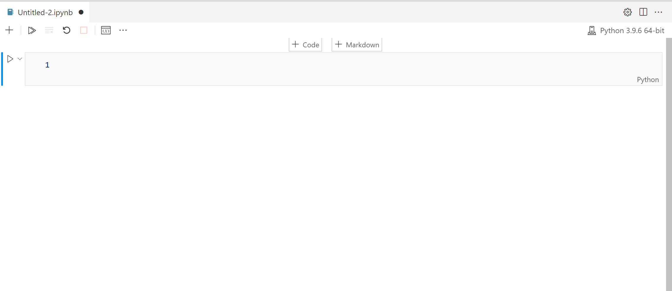
Task: Interrupt kernel execution with stop icon
Action: pos(84,30)
